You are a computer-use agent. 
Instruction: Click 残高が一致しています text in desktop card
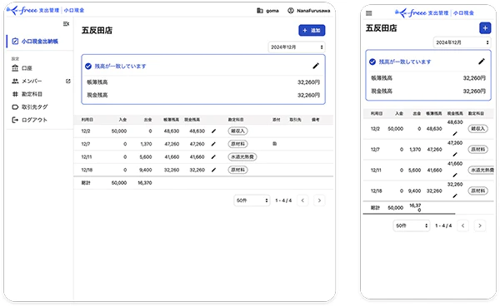tap(120, 66)
